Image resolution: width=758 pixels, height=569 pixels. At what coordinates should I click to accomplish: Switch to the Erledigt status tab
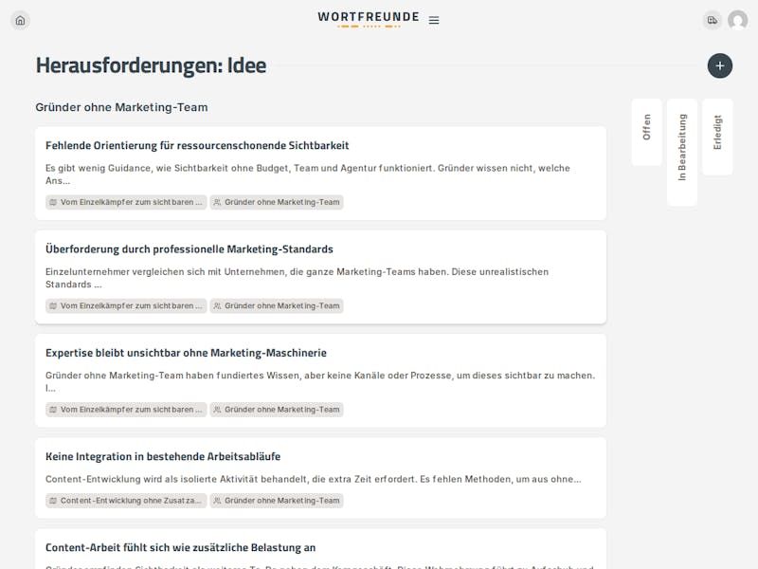[x=717, y=137]
